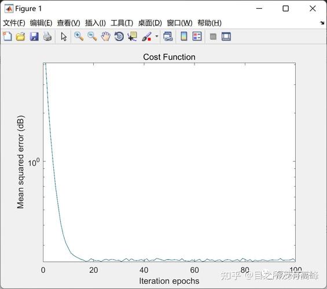Screen dimensions: 327x289
Task: Print the figure using printer icon
Action: tap(47, 36)
